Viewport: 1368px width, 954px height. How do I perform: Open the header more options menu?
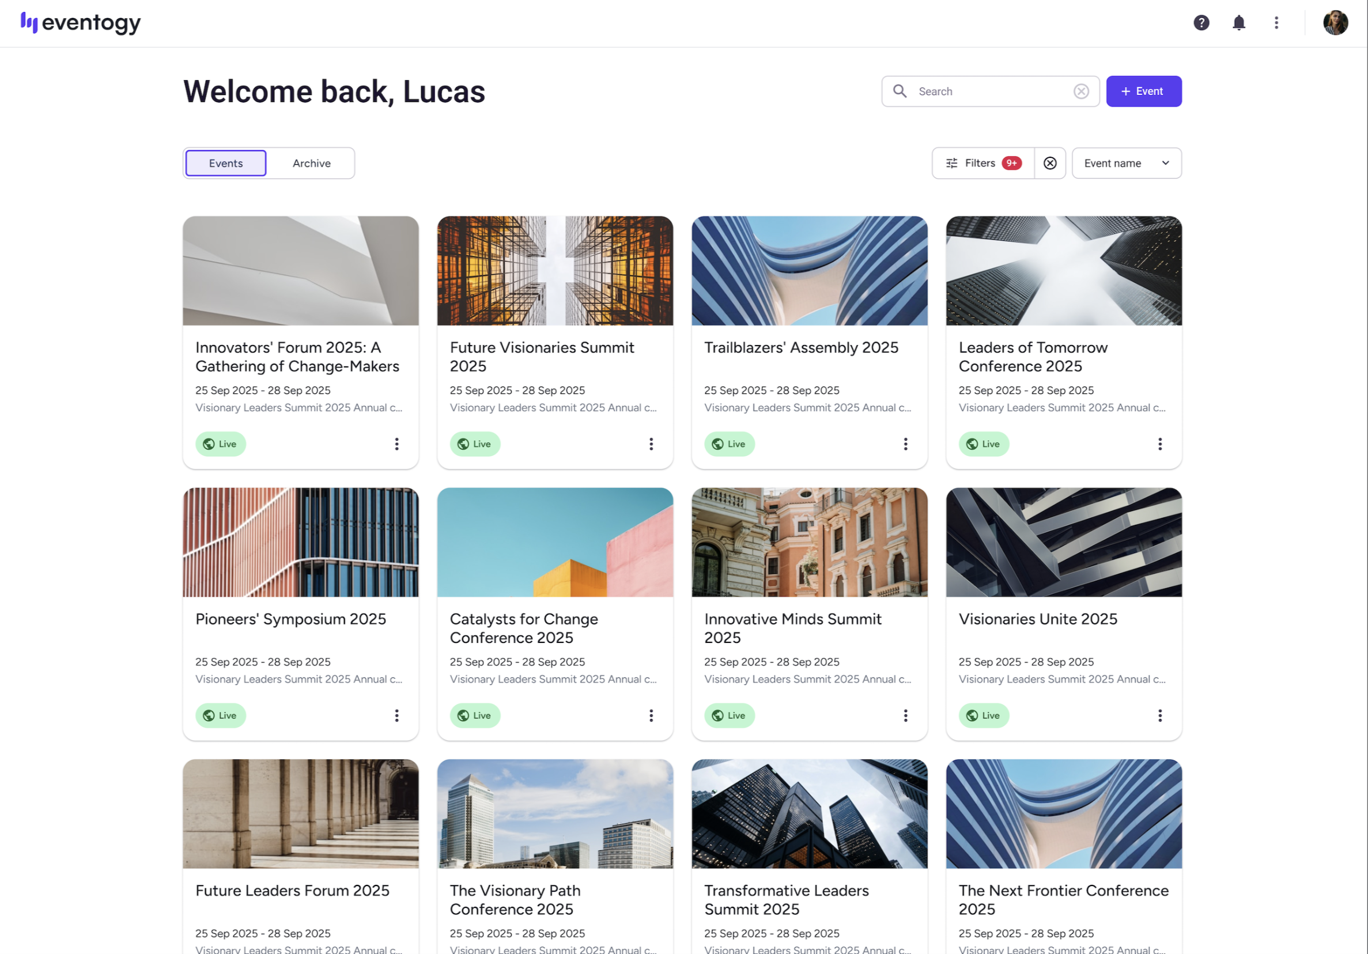click(1276, 22)
